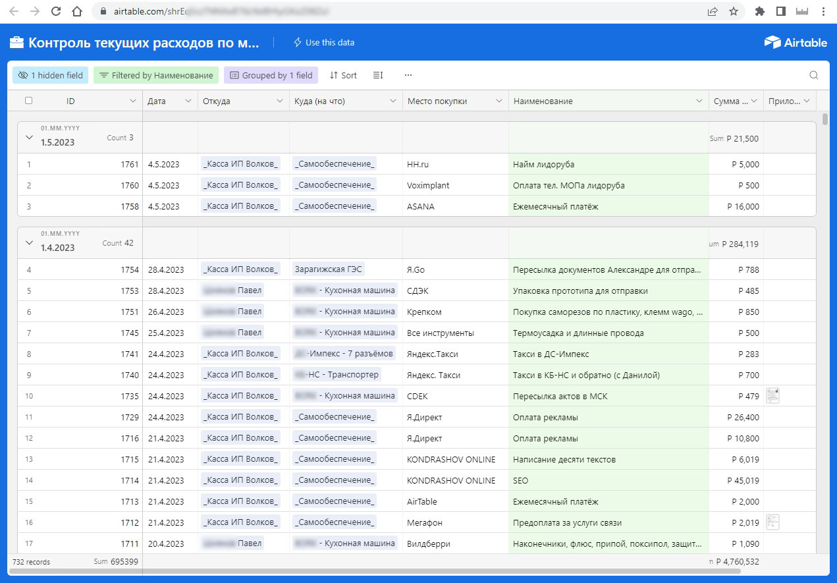Screen dimensions: 837x583
Task: Share this page via the share icon
Action: (713, 11)
